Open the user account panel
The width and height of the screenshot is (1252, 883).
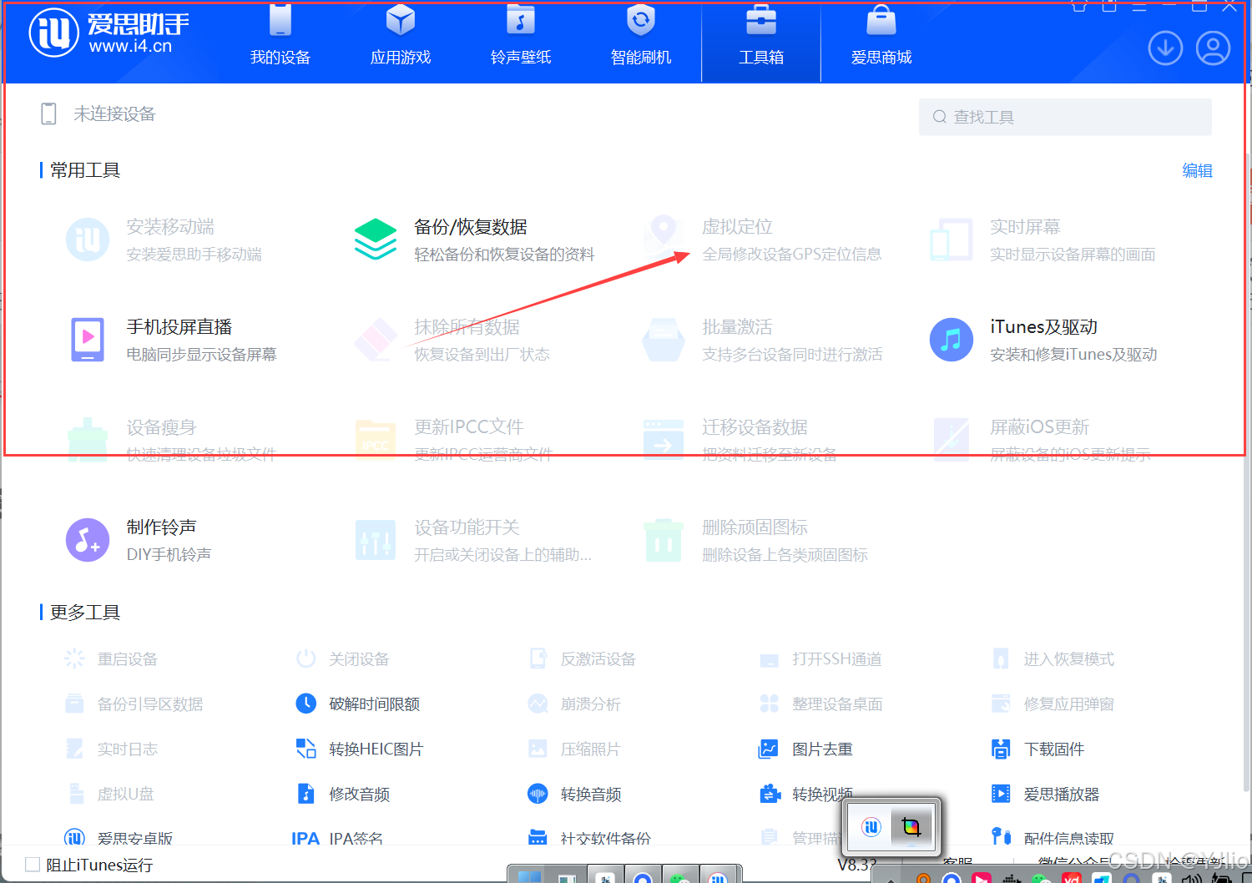point(1213,48)
